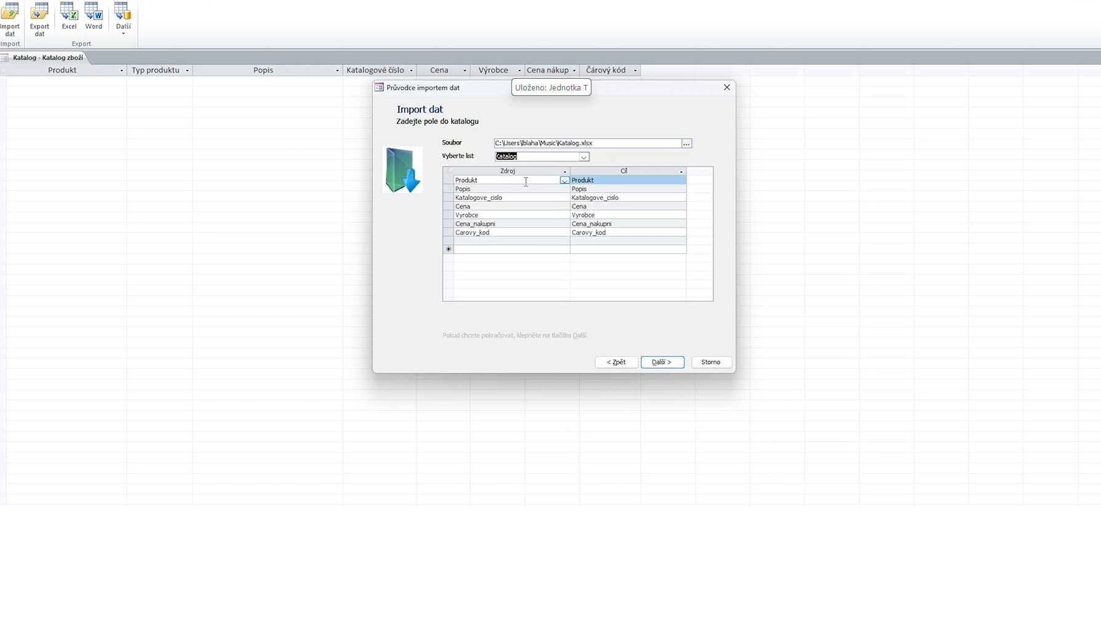This screenshot has width=1101, height=623.
Task: Open the Cíl column header dropdown
Action: point(681,172)
